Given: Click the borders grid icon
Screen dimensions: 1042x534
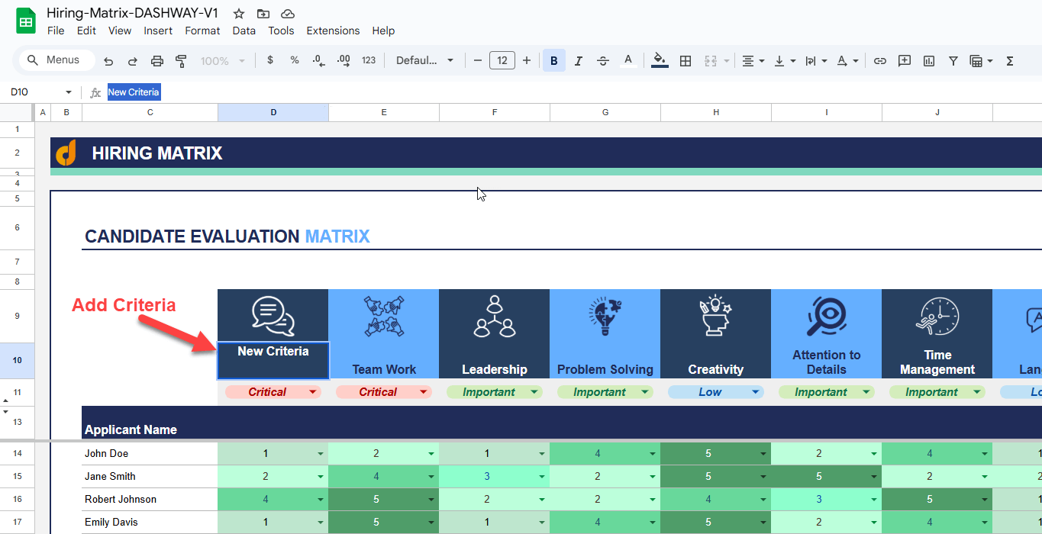Looking at the screenshot, I should coord(686,61).
